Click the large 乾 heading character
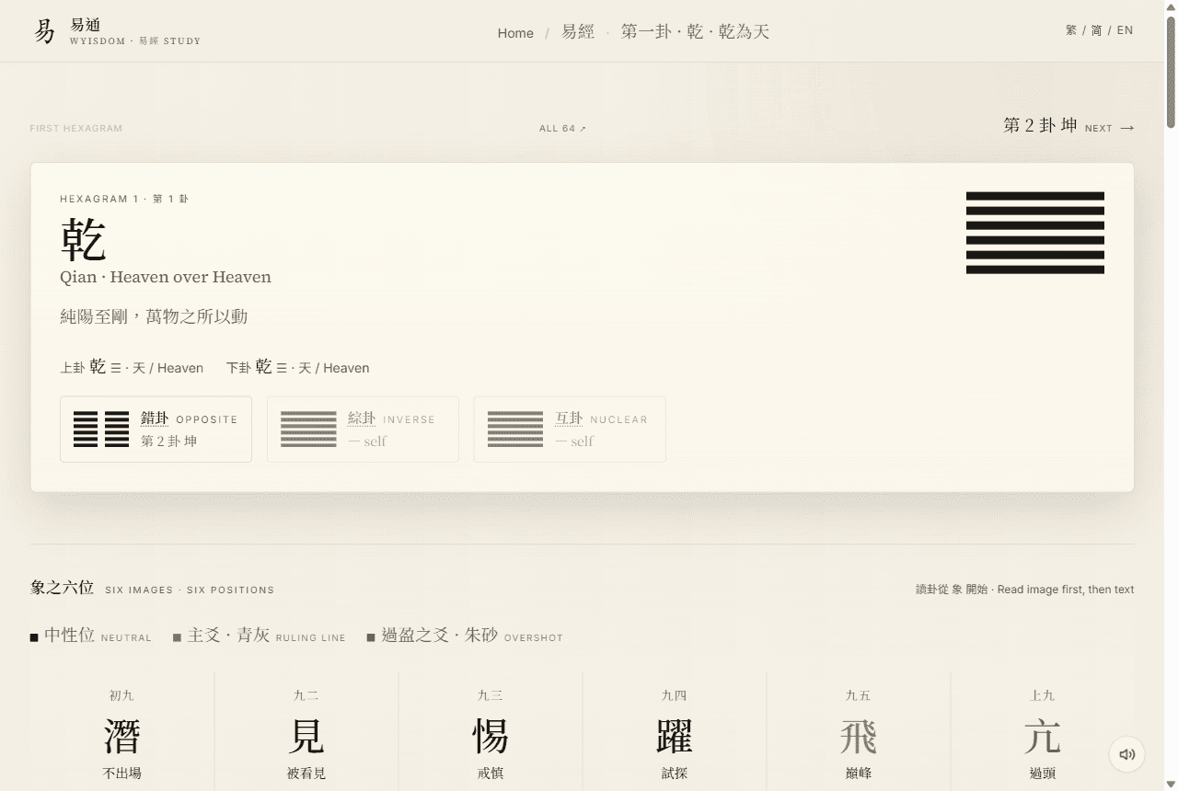This screenshot has height=791, width=1178. coord(84,240)
